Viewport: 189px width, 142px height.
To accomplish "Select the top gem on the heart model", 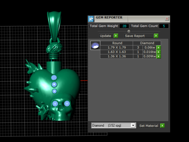I will tap(54, 78).
